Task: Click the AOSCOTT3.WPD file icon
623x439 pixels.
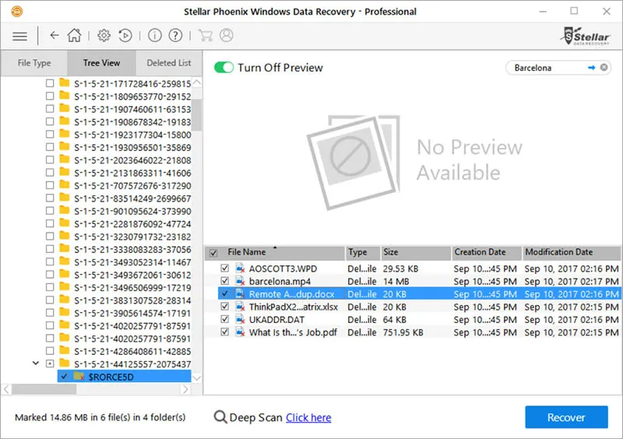Action: pos(240,269)
